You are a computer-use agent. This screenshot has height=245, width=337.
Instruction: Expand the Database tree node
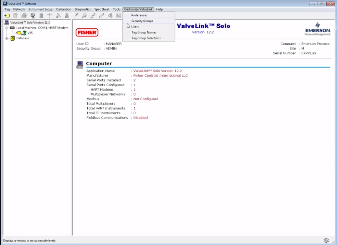(7, 38)
